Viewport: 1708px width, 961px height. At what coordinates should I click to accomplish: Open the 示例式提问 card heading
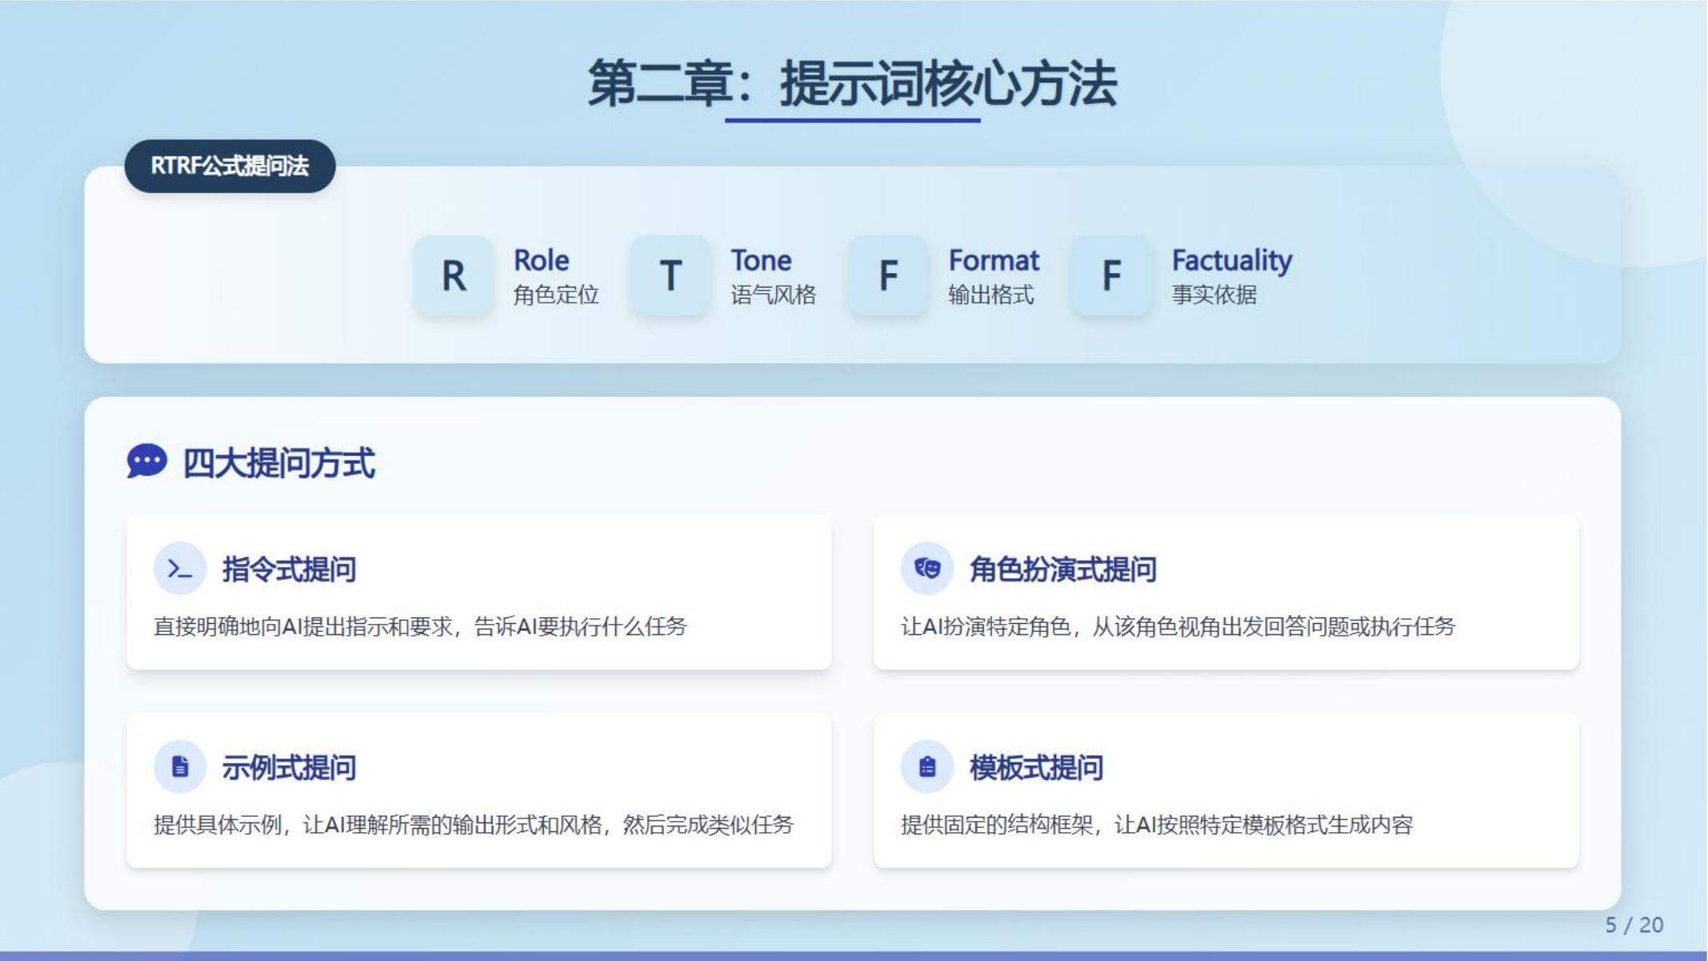[x=289, y=767]
